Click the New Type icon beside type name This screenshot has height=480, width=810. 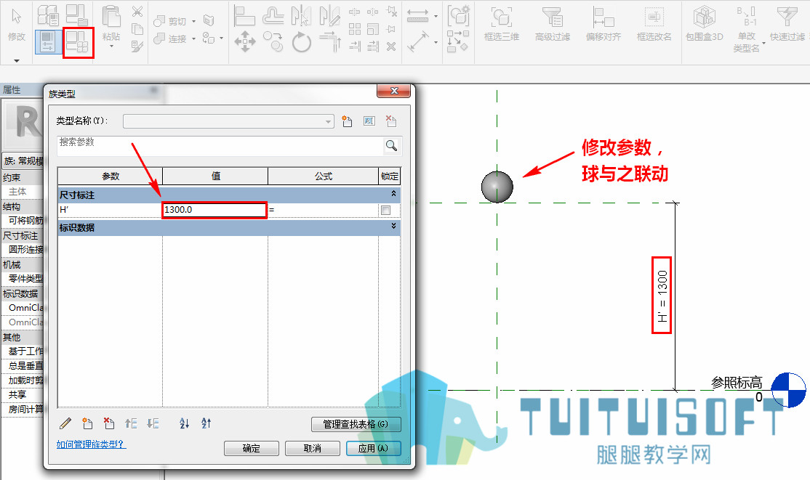click(347, 121)
